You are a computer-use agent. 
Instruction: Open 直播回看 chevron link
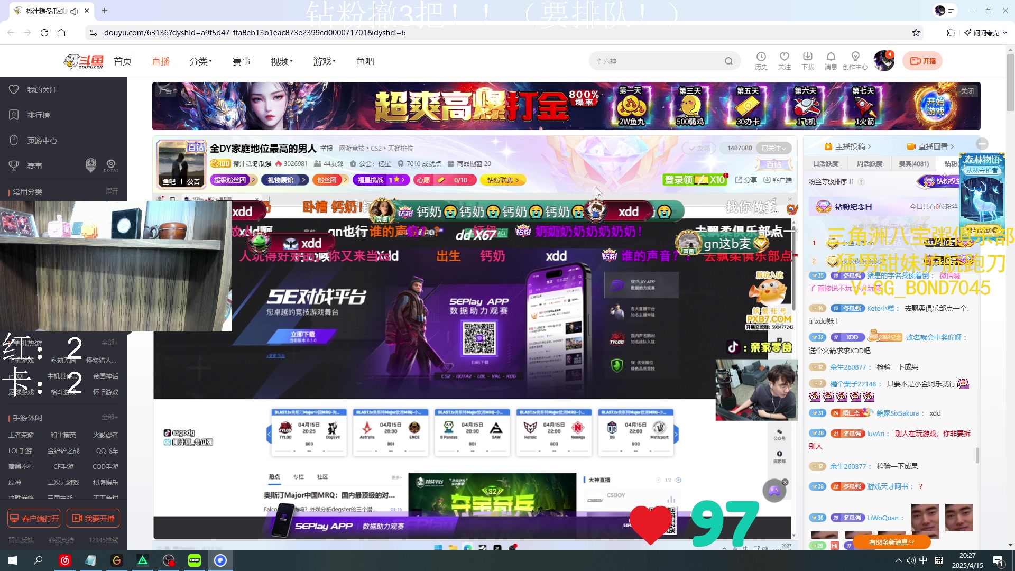coord(930,146)
